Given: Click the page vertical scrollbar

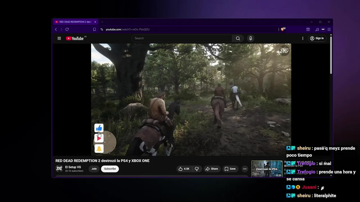Looking at the screenshot, I should coord(331,55).
